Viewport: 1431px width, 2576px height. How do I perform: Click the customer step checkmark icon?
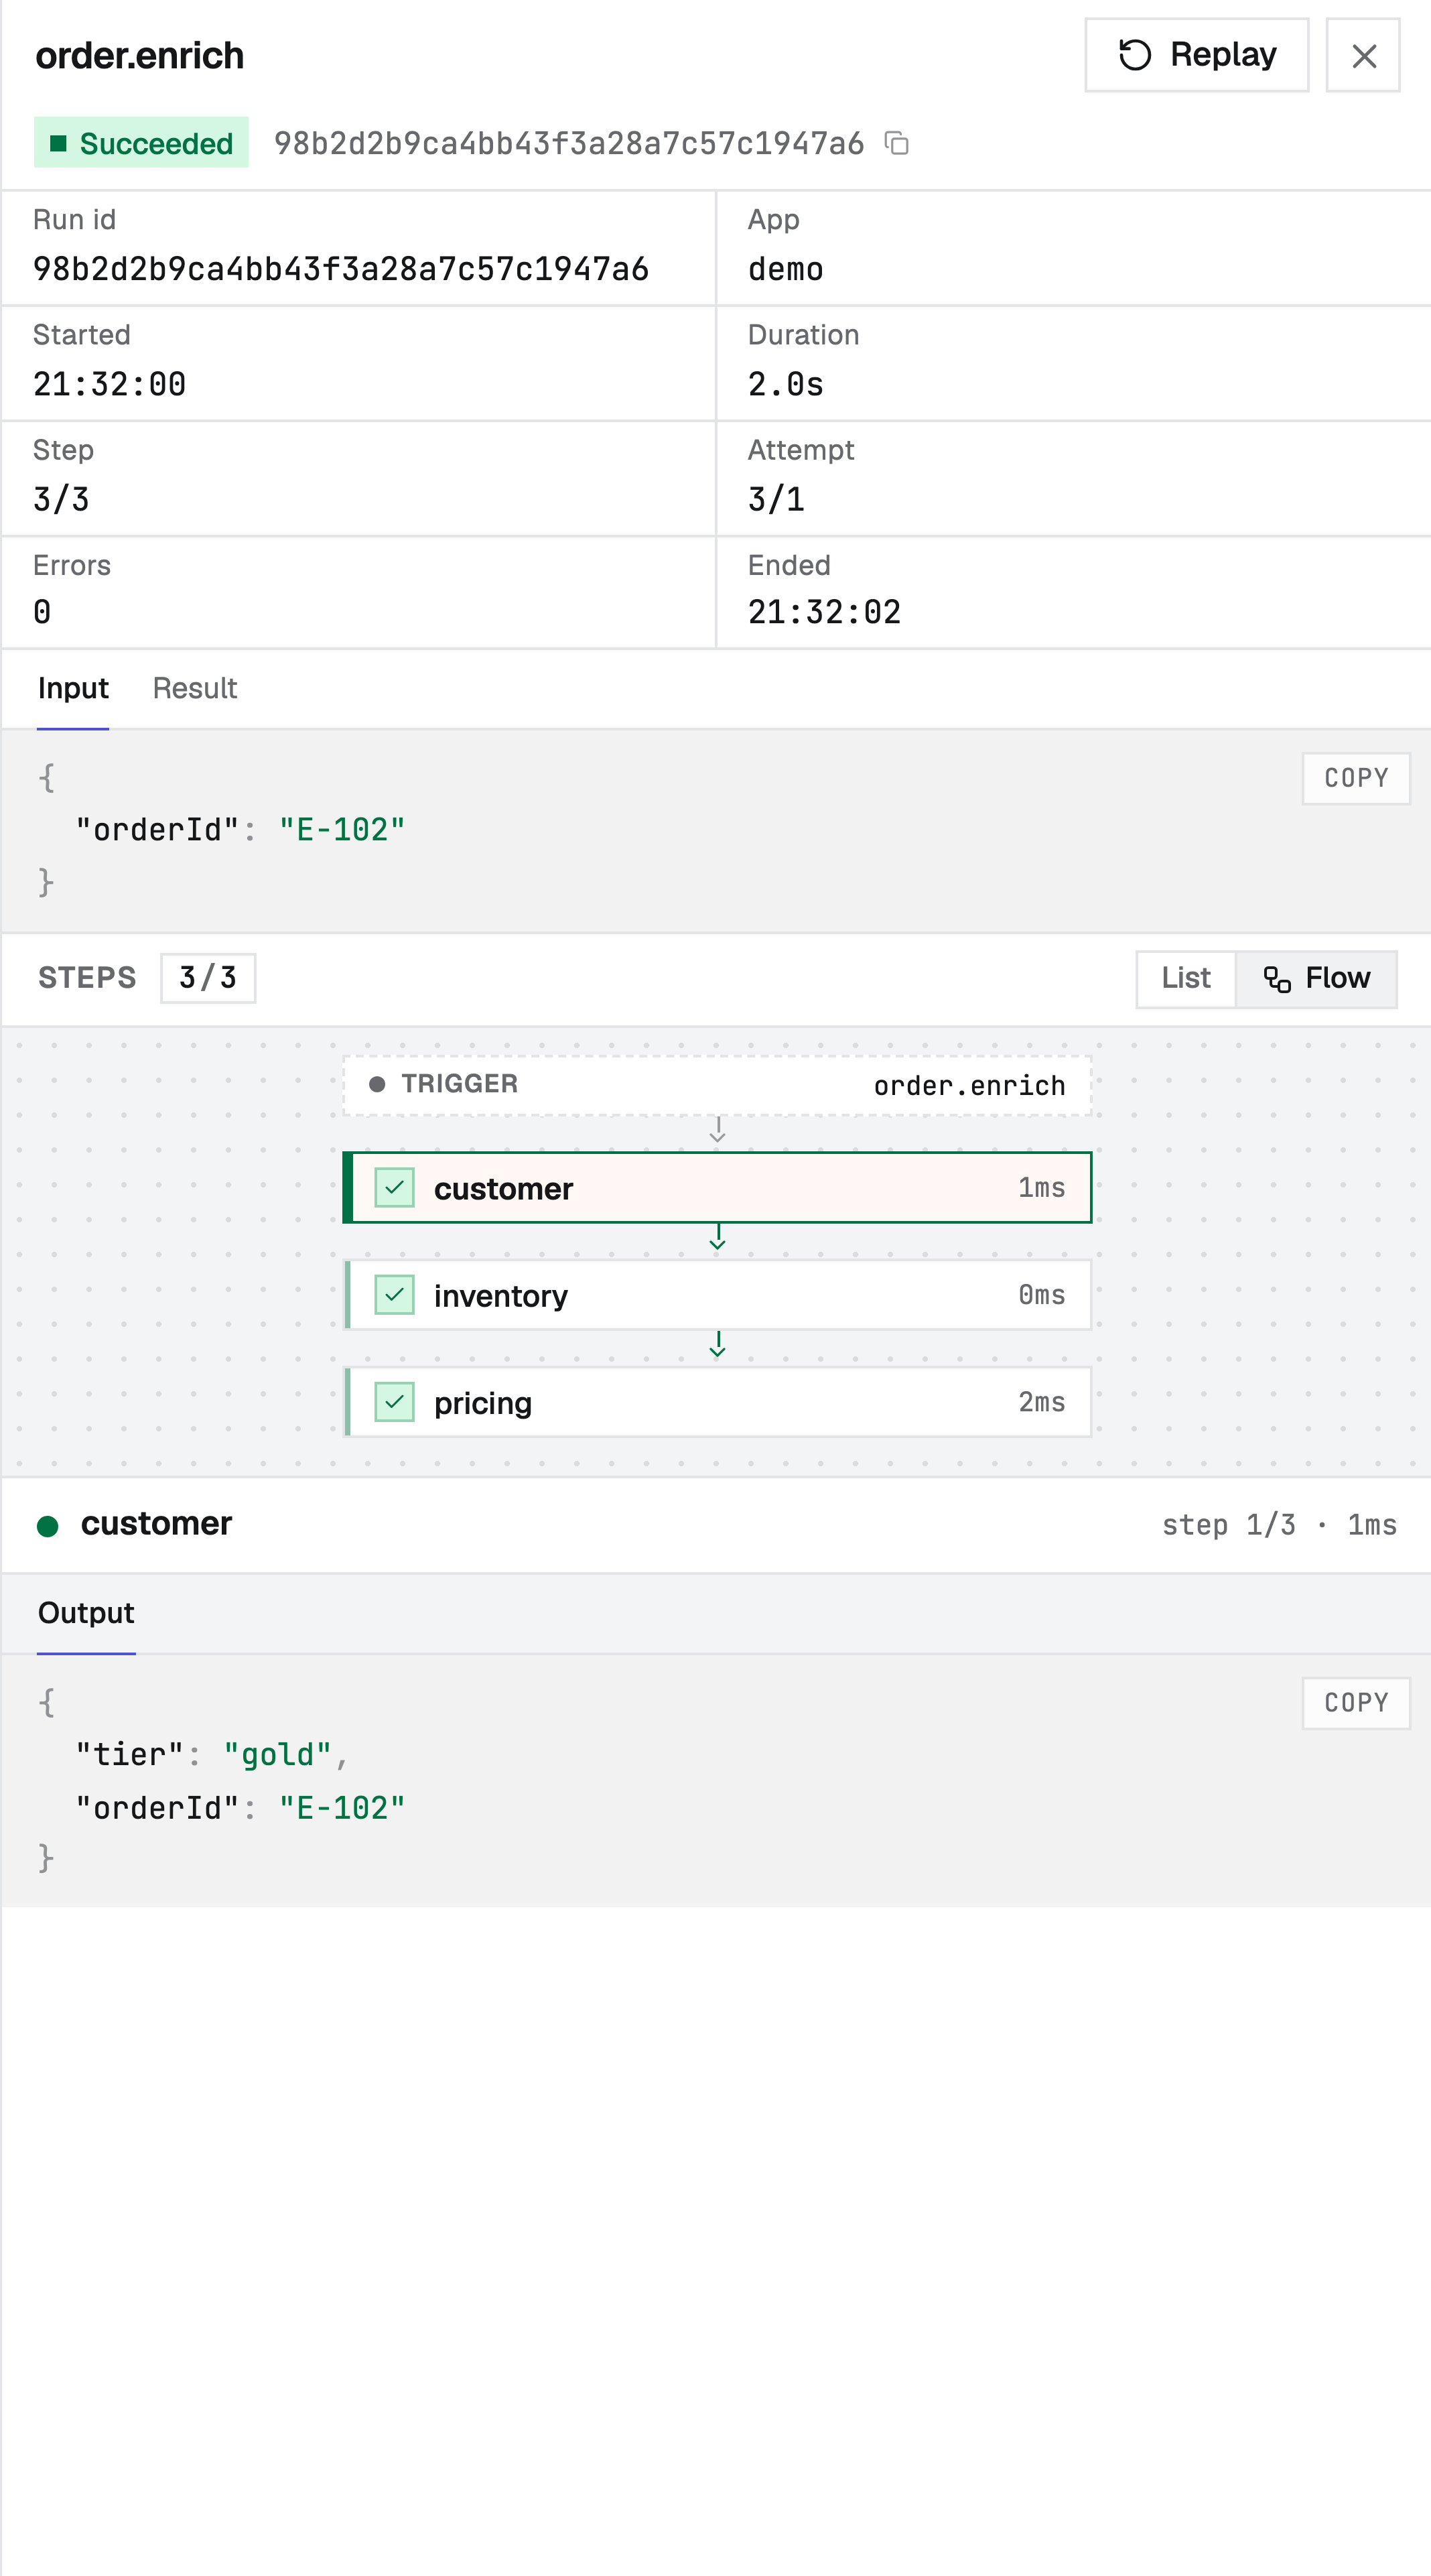click(394, 1187)
